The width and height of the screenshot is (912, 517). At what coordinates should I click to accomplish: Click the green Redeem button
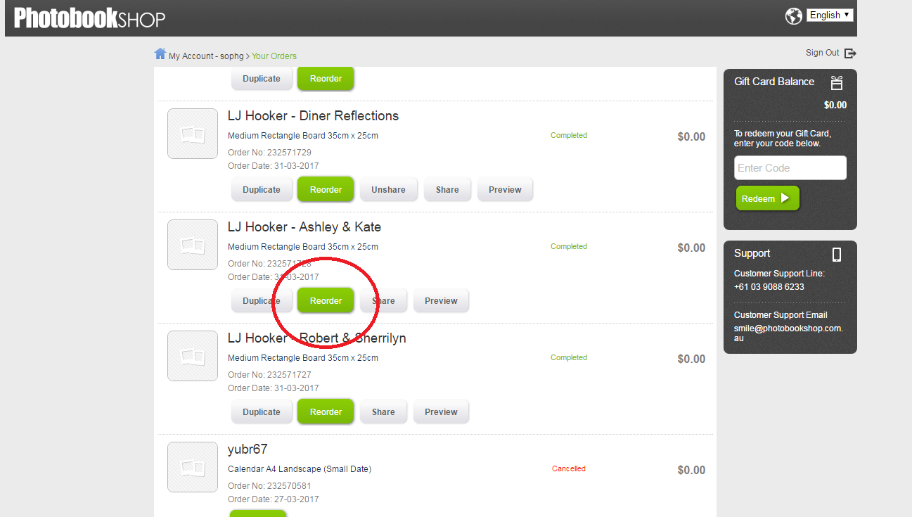tap(767, 198)
